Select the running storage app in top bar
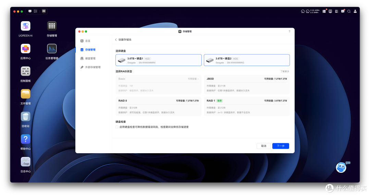The image size is (370, 196). [x=44, y=11]
